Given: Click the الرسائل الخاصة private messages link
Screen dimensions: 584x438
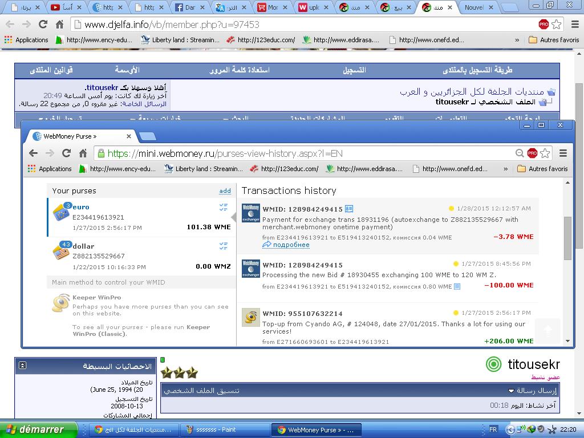Looking at the screenshot, I should [144, 104].
